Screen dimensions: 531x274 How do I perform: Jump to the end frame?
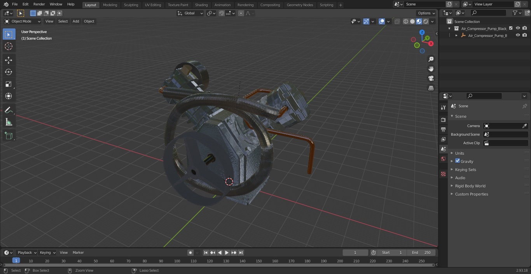(x=241, y=253)
